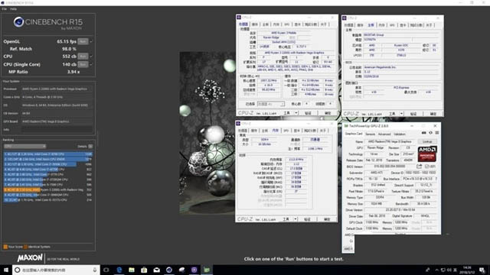490x275 pixels.
Task: Click the Cinebench R15 logo sphere
Action: [18, 22]
